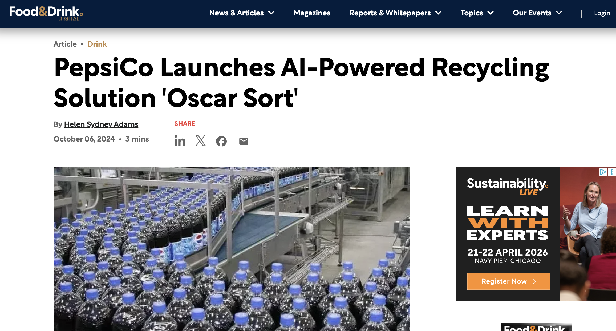The image size is (616, 331).
Task: Click the 'Article' breadcrumb label
Action: 65,44
